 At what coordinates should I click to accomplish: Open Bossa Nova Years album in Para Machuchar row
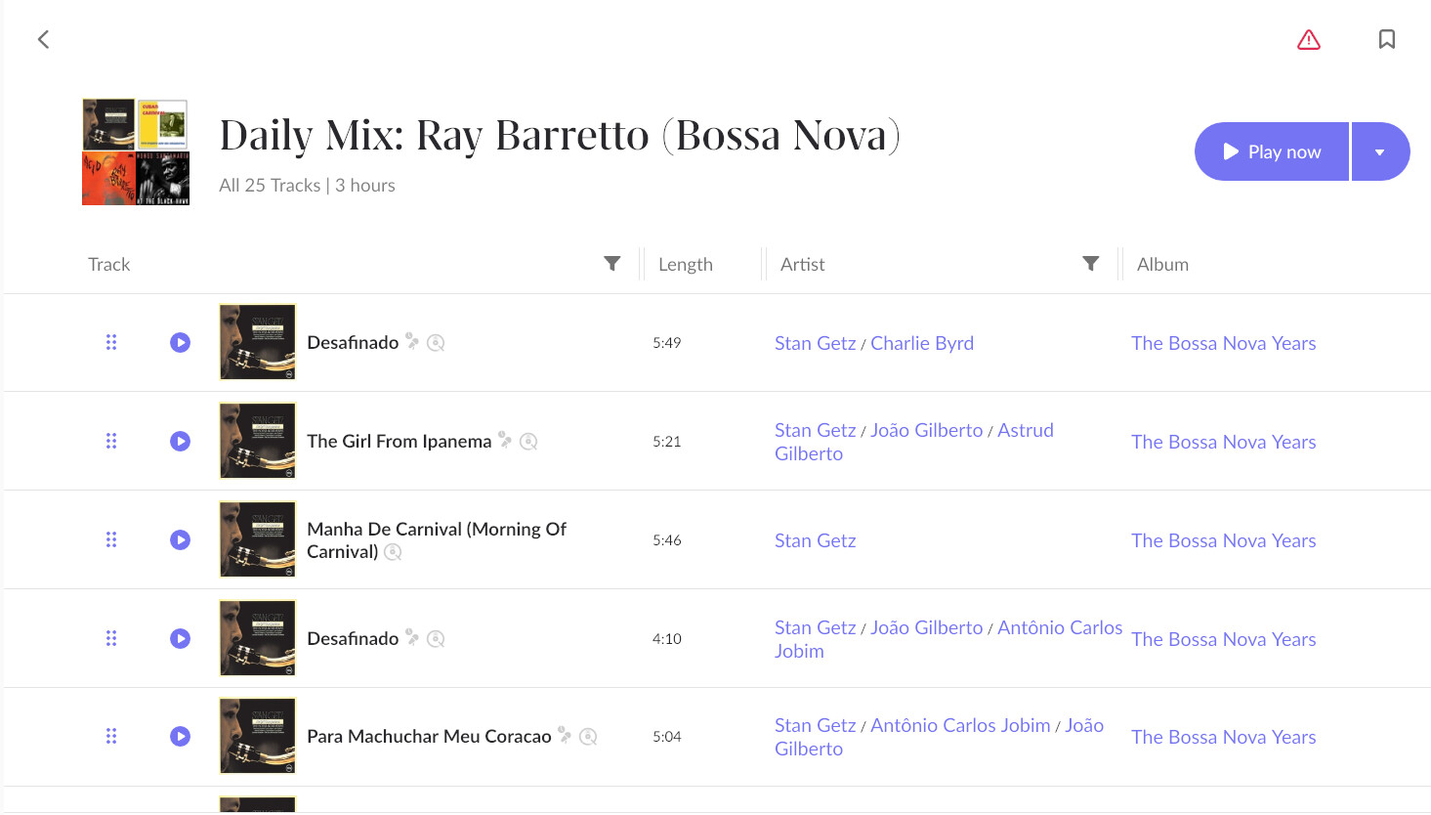point(1224,737)
